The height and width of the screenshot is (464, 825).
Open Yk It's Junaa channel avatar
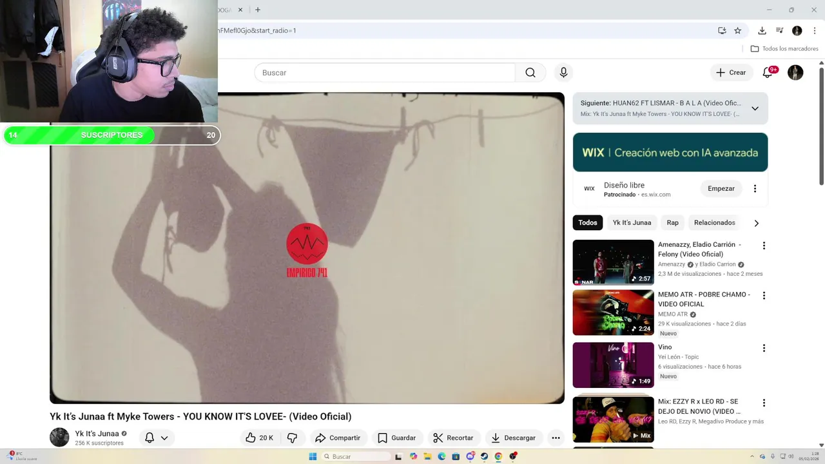pyautogui.click(x=59, y=437)
